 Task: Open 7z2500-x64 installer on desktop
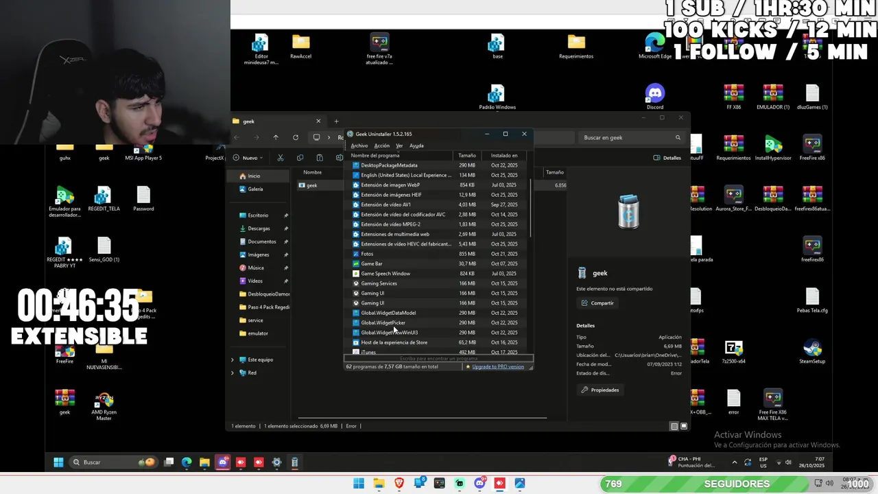pos(734,351)
